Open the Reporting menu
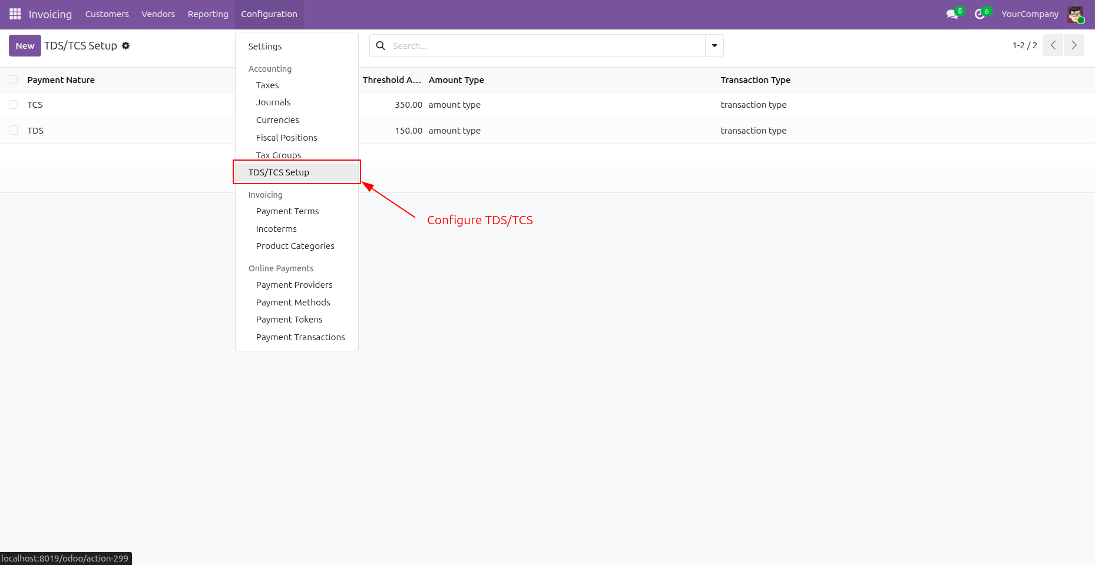 pyautogui.click(x=208, y=14)
